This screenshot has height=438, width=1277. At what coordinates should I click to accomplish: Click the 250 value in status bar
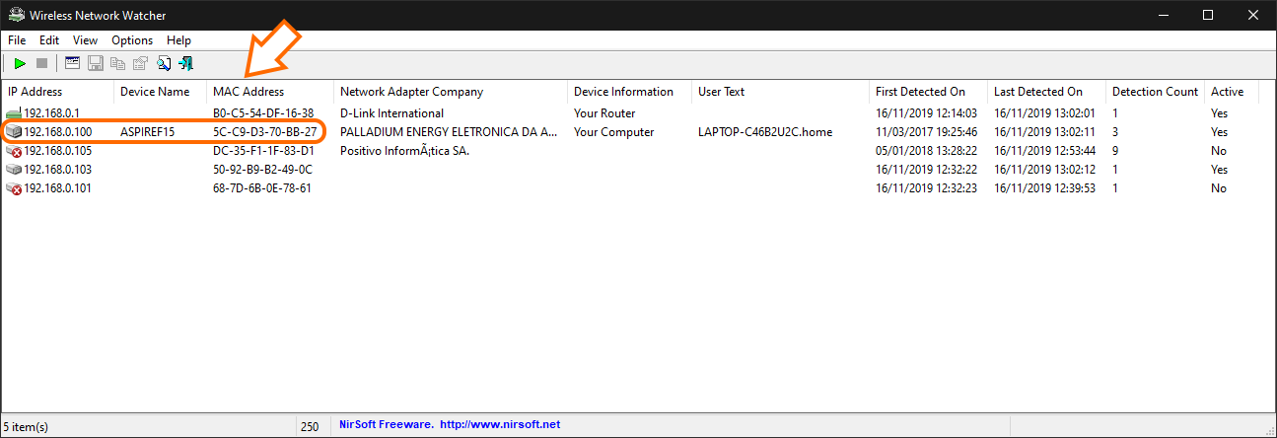point(312,426)
